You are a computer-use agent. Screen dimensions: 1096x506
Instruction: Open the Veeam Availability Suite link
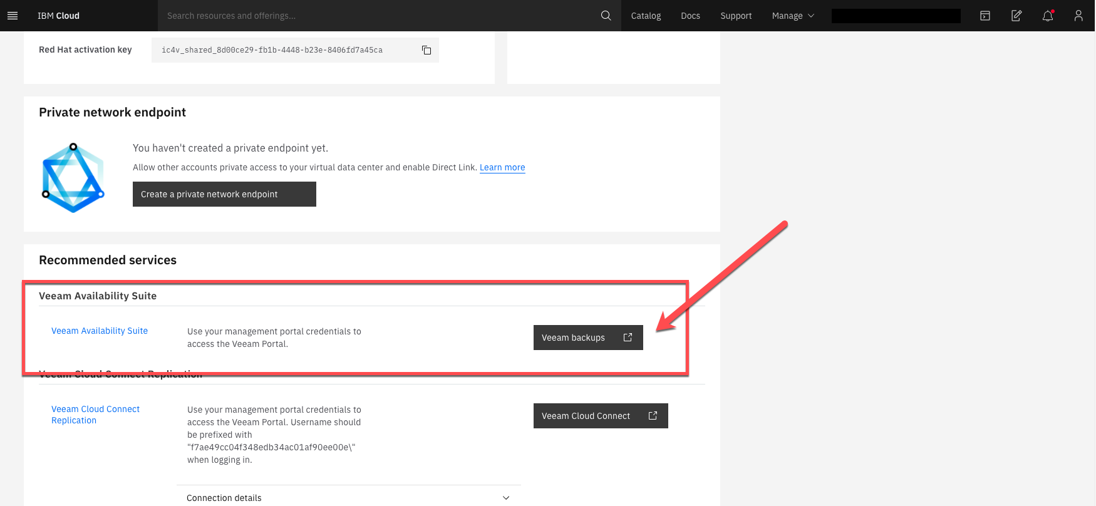100,331
